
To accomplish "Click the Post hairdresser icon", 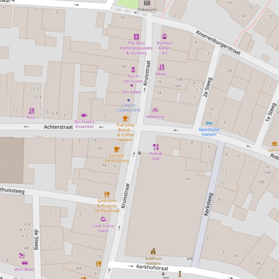I will pos(31,111).
